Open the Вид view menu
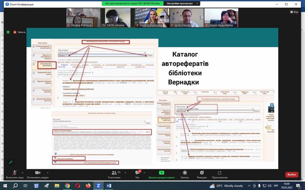The width and height of the screenshot is (305, 190). (x=294, y=12)
